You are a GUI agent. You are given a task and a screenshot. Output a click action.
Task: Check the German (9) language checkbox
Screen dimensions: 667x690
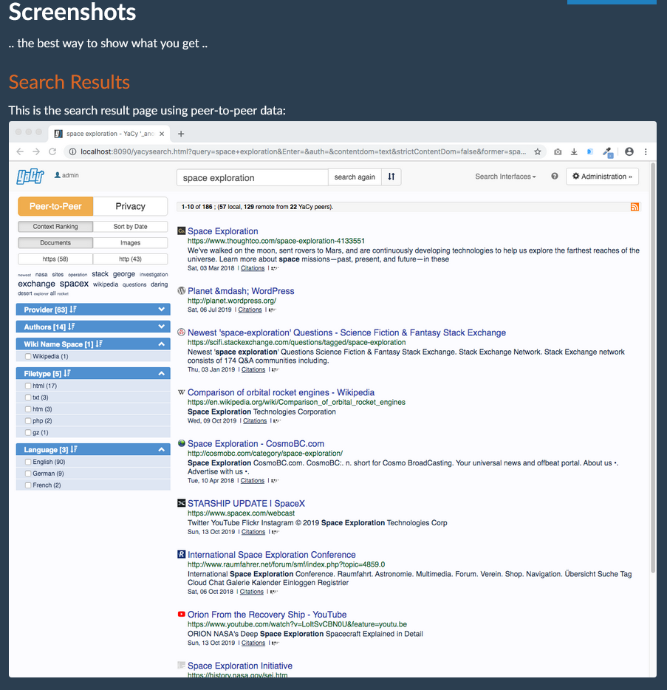(x=28, y=474)
